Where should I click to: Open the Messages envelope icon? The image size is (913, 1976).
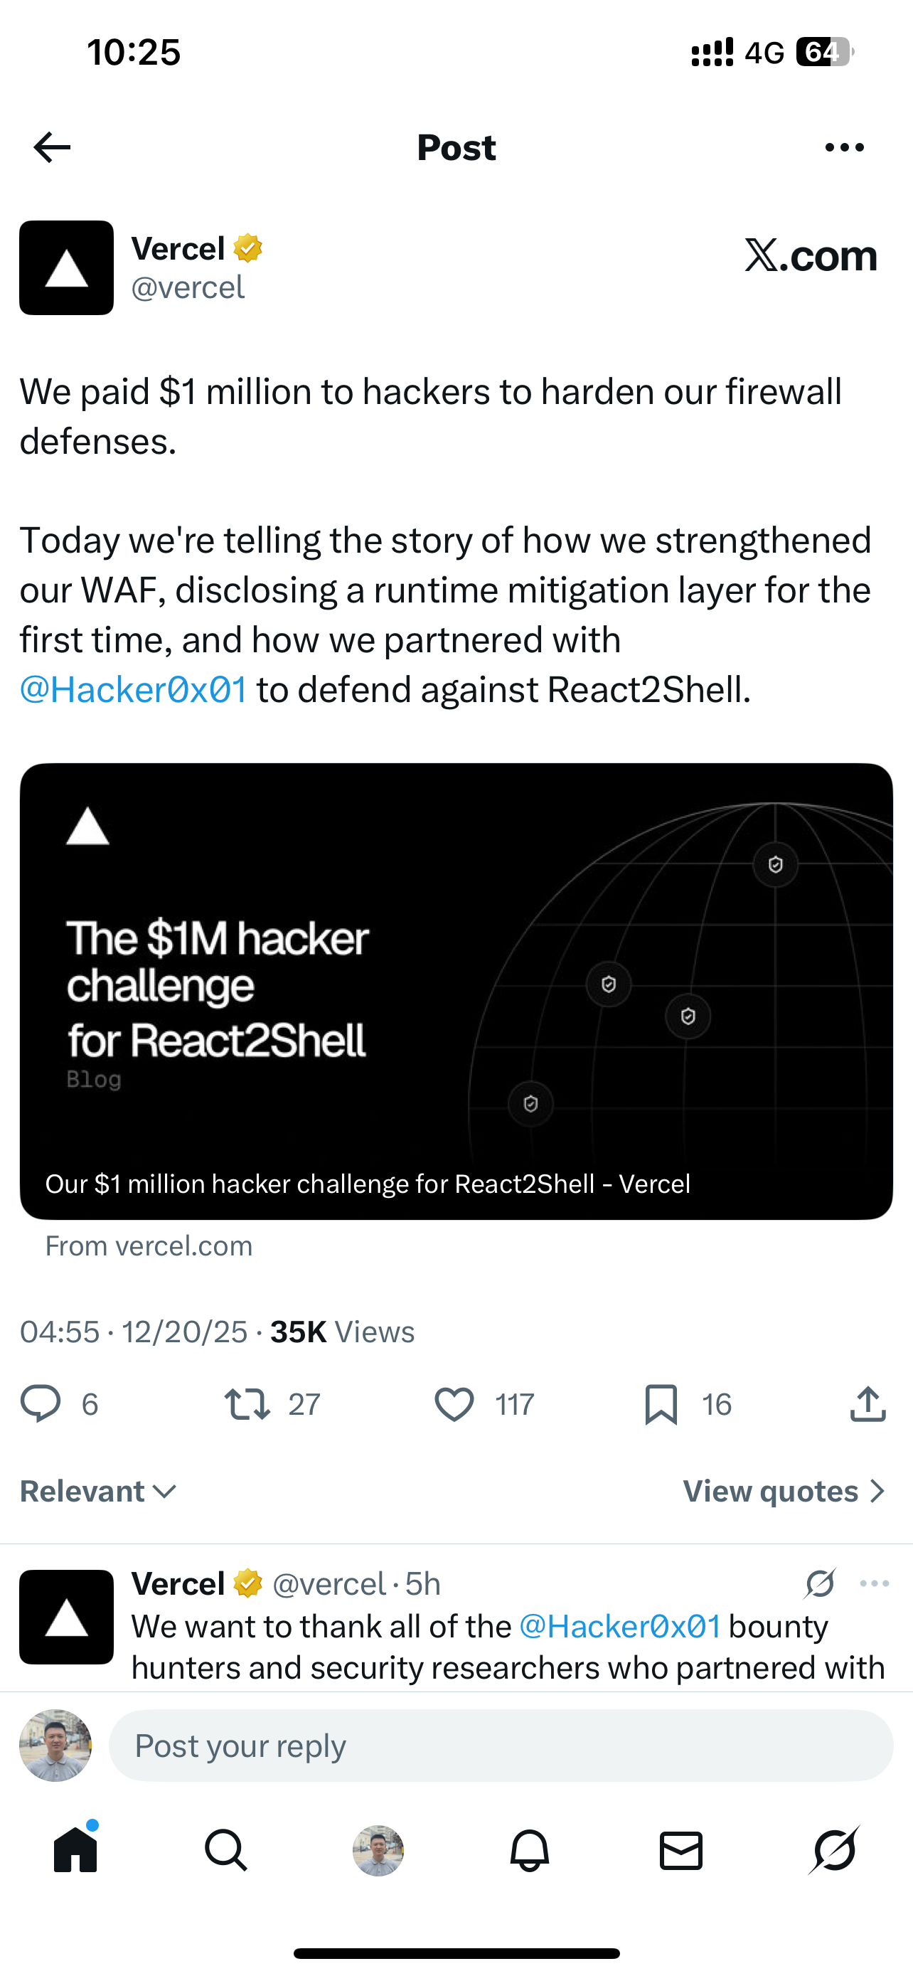[680, 1850]
